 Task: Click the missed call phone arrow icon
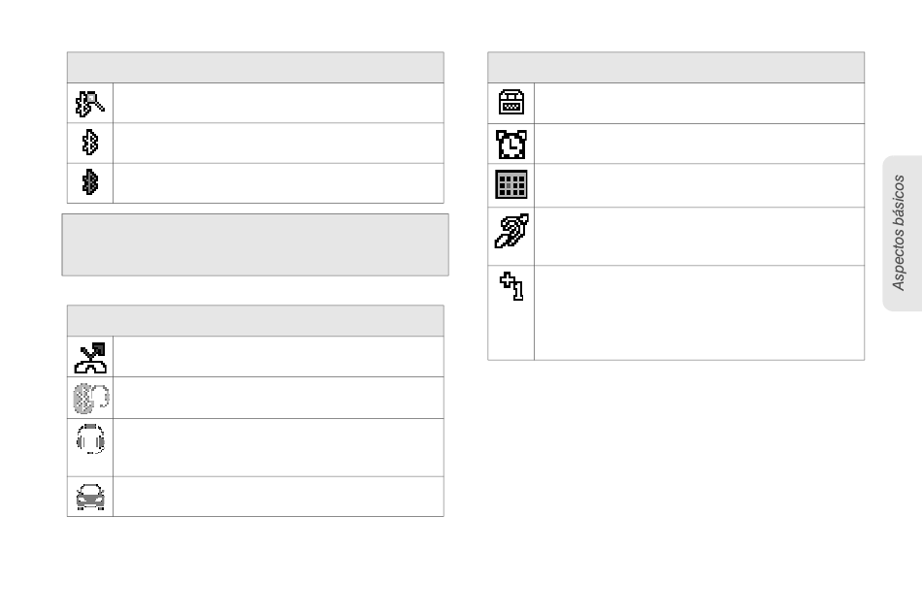[x=89, y=357]
